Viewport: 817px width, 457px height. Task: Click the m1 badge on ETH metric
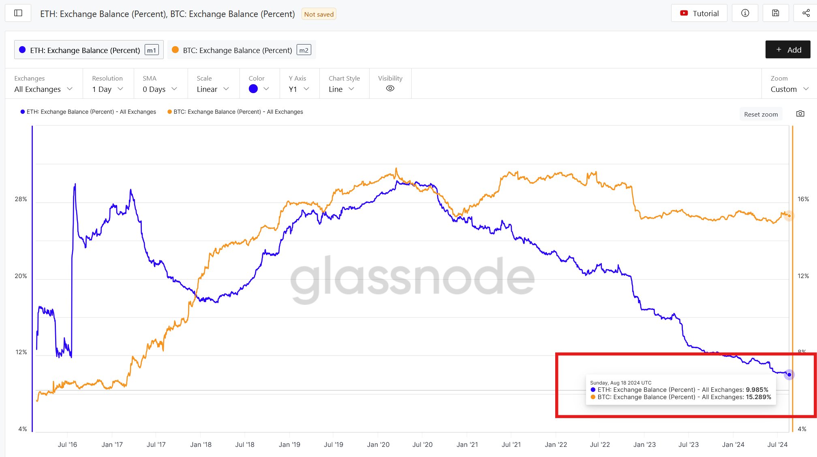pos(152,49)
